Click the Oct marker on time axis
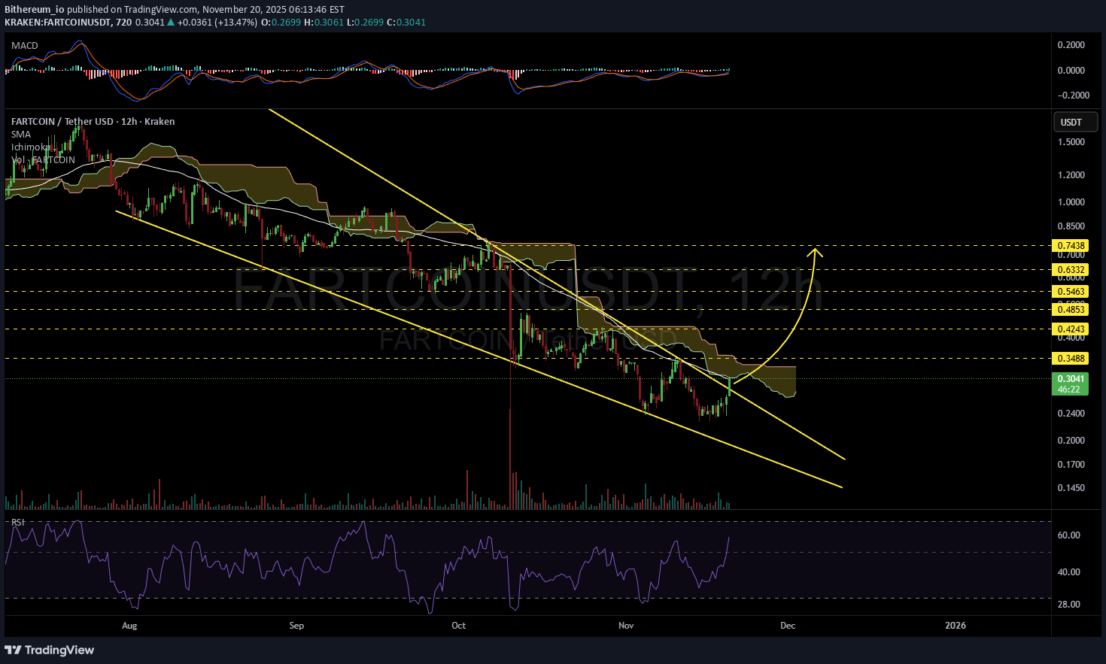The width and height of the screenshot is (1106, 664). click(x=458, y=626)
